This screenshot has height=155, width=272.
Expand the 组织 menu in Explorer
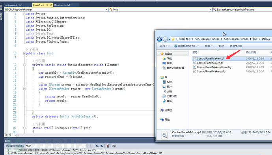pyautogui.click(x=164, y=46)
